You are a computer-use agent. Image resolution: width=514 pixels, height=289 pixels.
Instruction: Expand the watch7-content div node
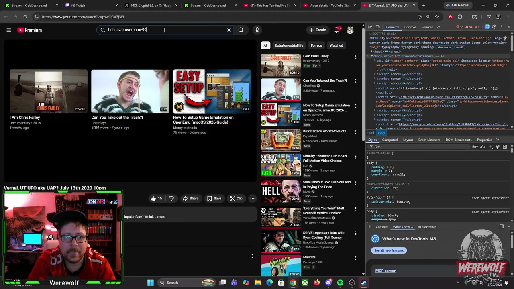point(375,61)
